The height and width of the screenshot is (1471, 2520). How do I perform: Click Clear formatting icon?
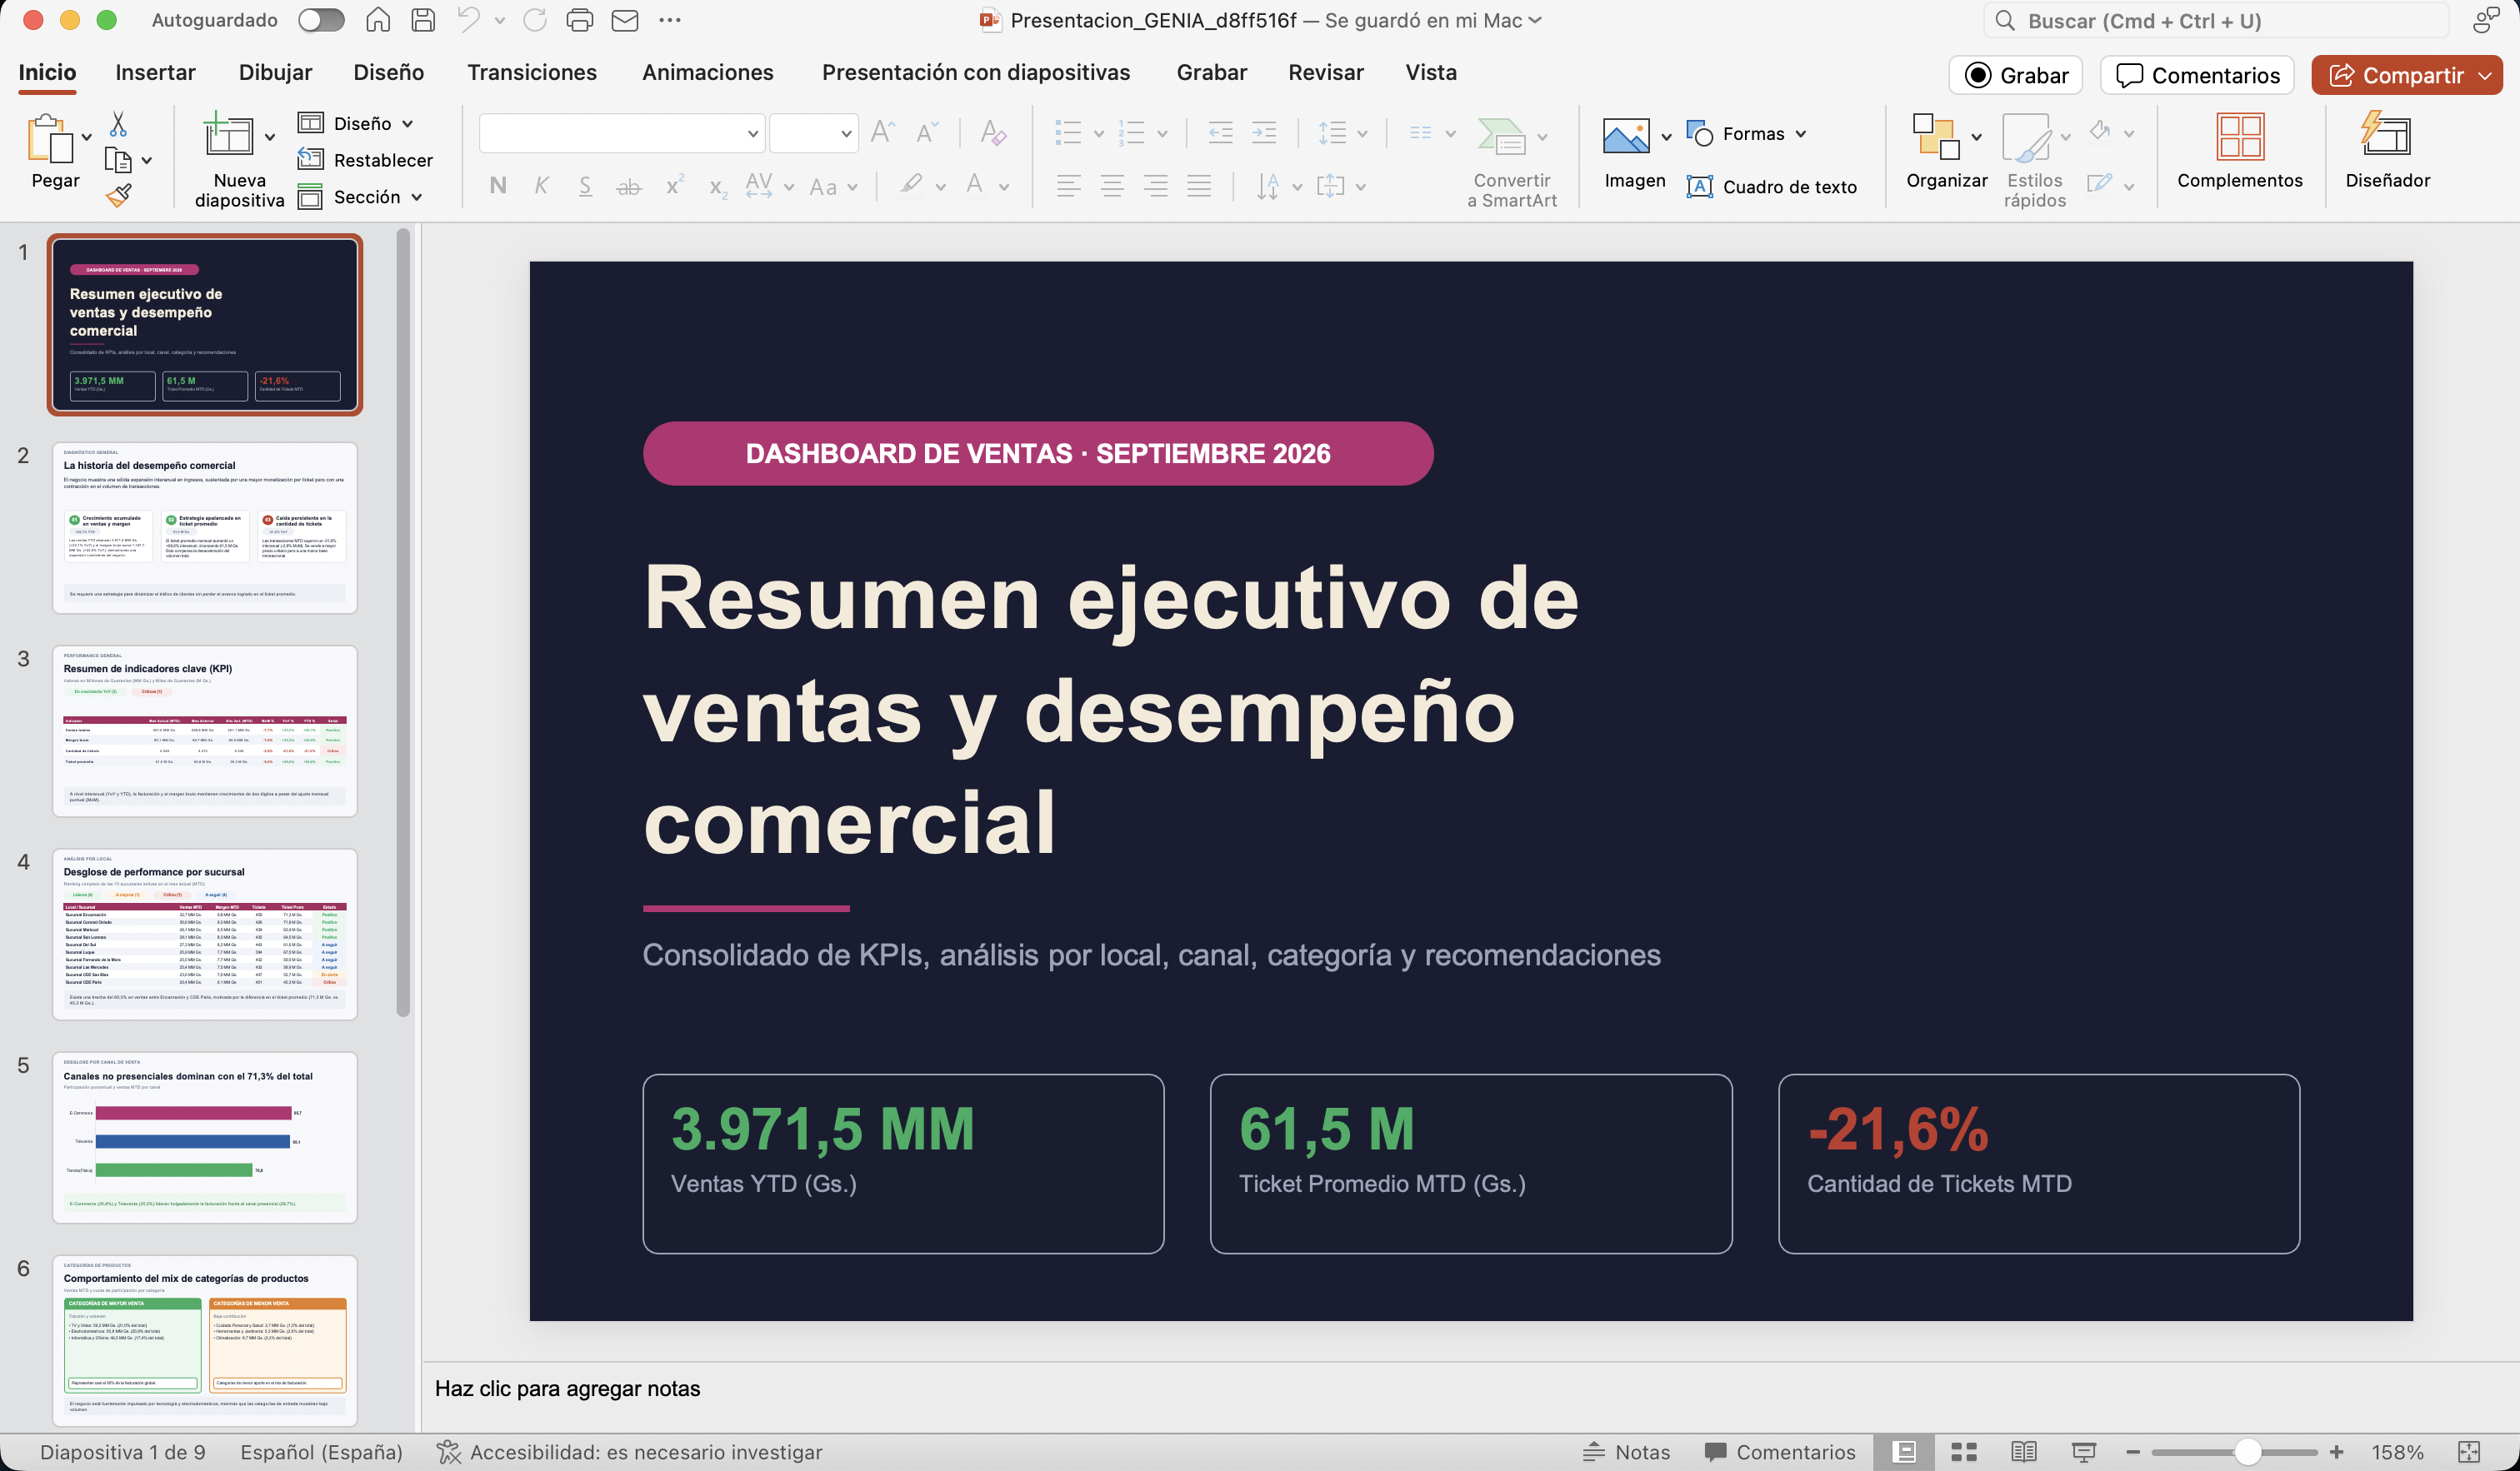993,132
